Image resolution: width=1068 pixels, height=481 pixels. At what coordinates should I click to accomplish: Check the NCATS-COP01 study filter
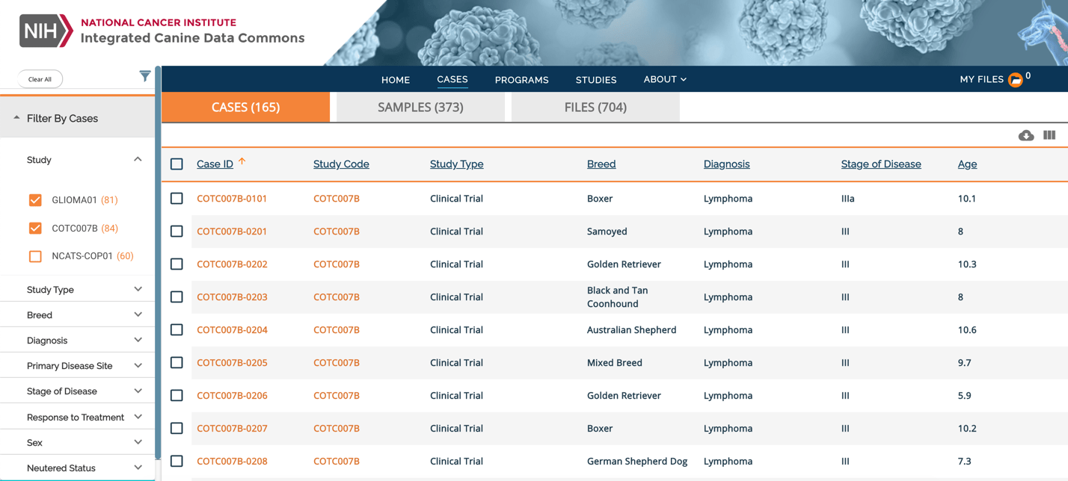[x=35, y=256]
